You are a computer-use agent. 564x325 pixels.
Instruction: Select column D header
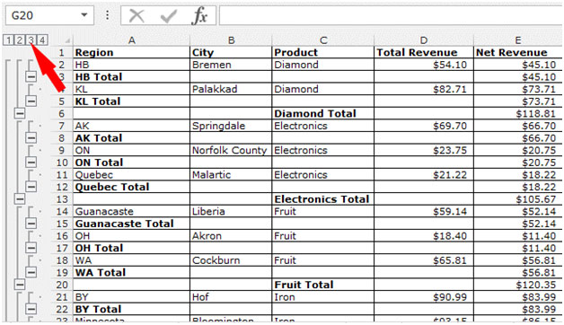(424, 40)
